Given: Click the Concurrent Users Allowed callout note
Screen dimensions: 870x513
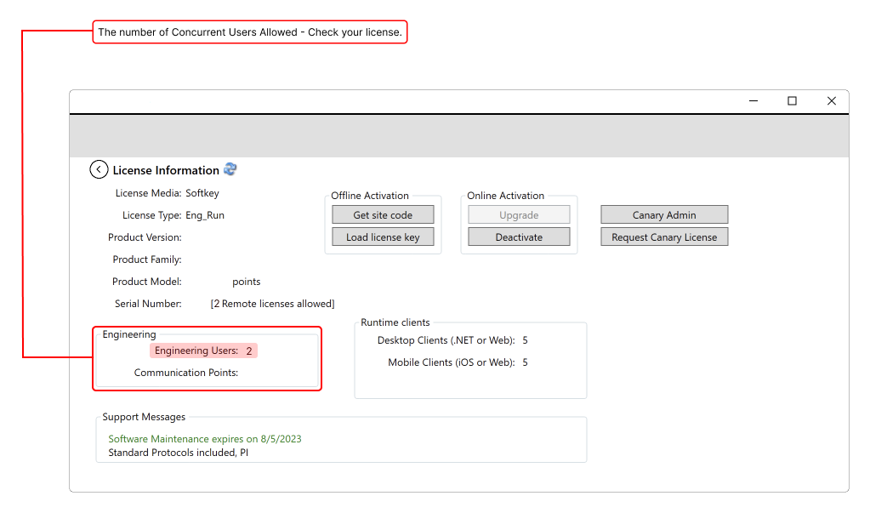Looking at the screenshot, I should click(249, 32).
